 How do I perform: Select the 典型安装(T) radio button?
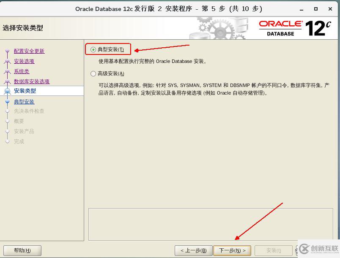93,49
